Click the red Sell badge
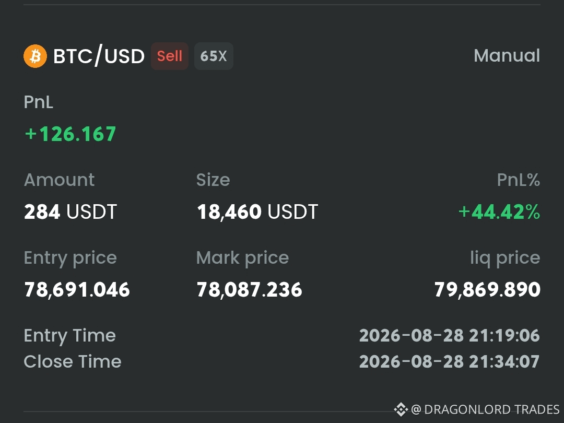 point(169,56)
